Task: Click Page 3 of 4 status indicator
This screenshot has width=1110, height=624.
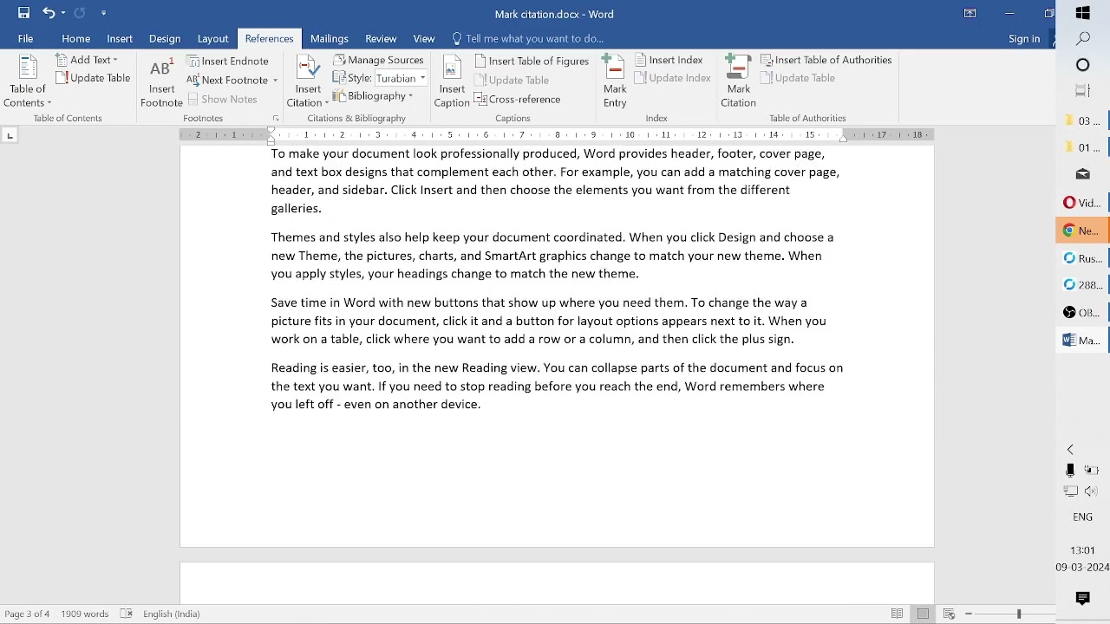Action: click(x=27, y=614)
